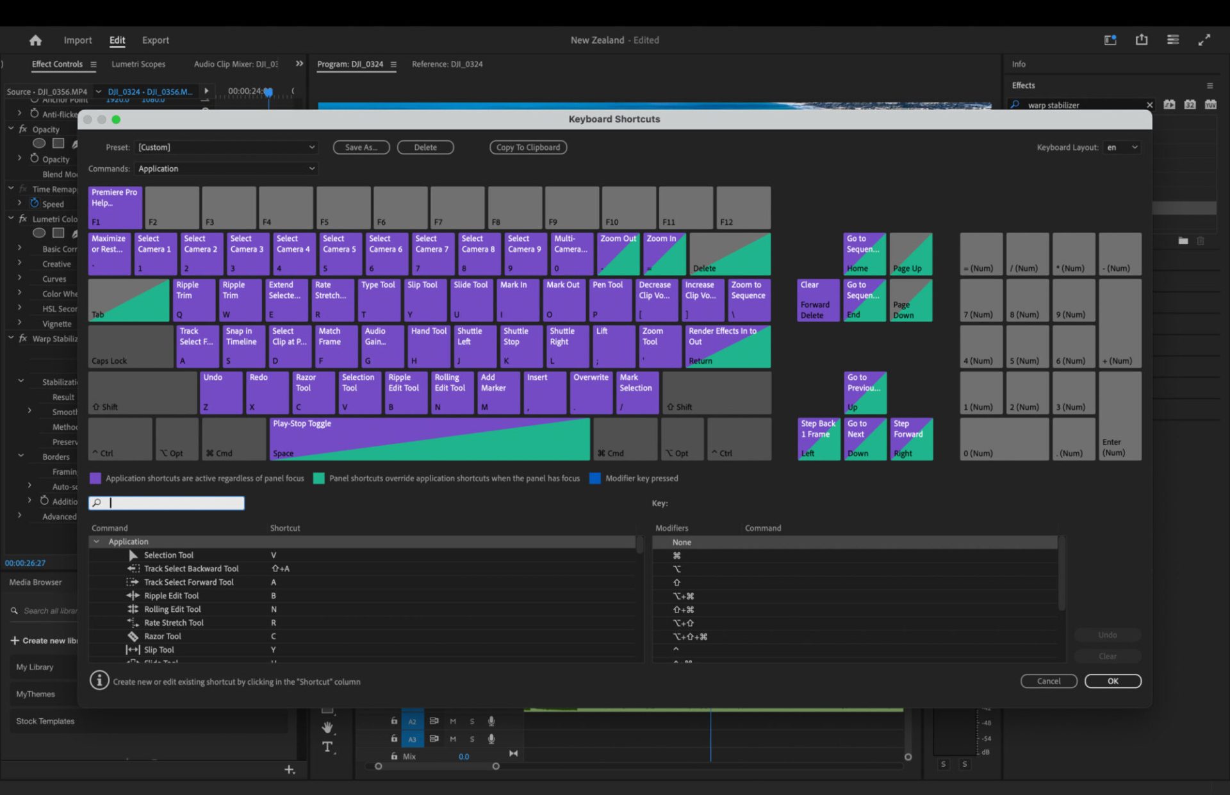Click the Ripple Edit Tool icon
The height and width of the screenshot is (795, 1230).
pyautogui.click(x=133, y=595)
